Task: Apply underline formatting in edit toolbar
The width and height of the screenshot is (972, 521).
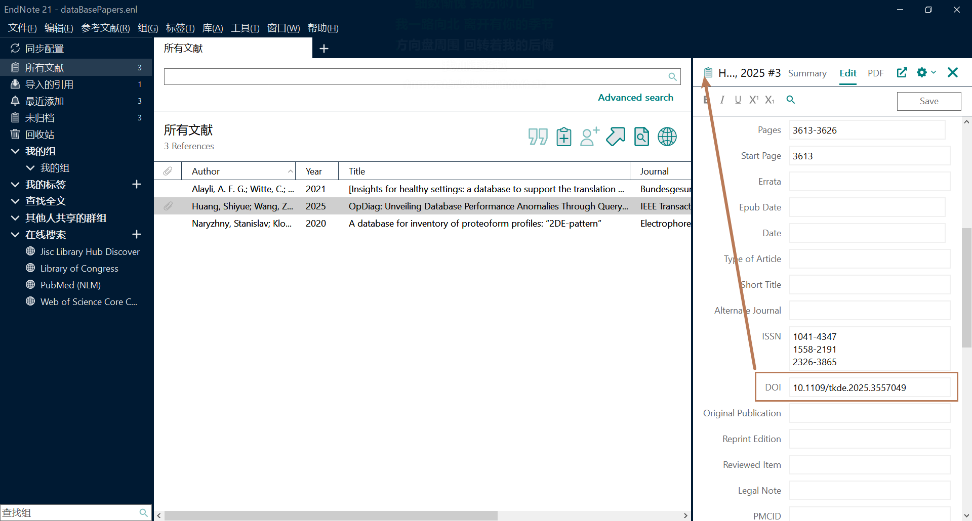Action: 738,100
